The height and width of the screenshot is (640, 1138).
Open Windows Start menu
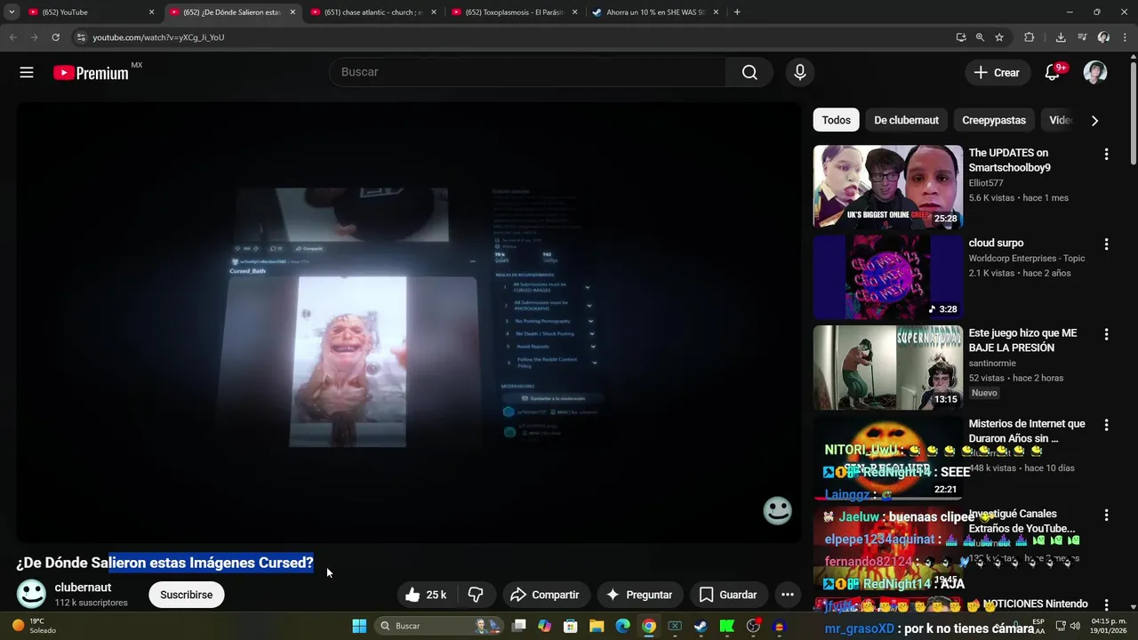(x=359, y=626)
